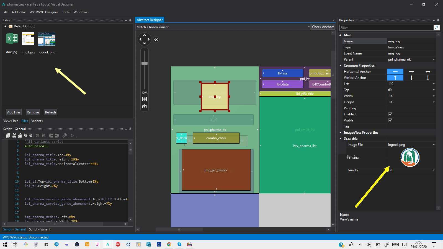Pin the Properties panel

[438, 20]
